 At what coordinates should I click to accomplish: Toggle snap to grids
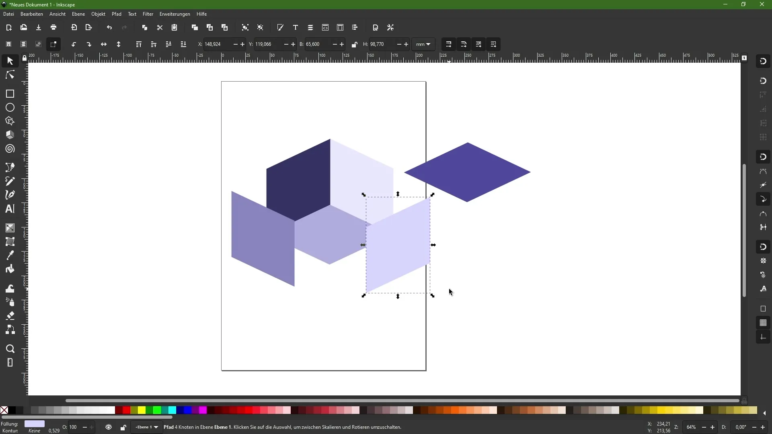763,323
